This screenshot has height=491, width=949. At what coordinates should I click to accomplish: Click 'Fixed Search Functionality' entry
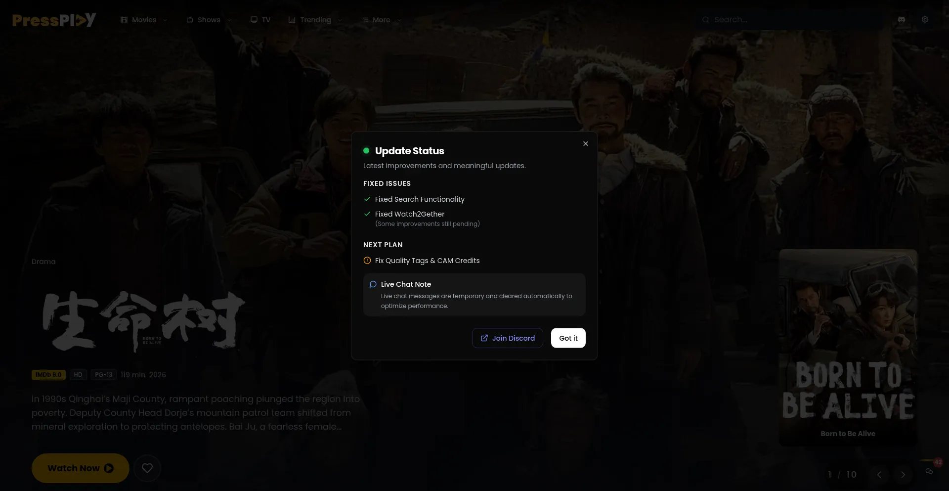pyautogui.click(x=420, y=199)
